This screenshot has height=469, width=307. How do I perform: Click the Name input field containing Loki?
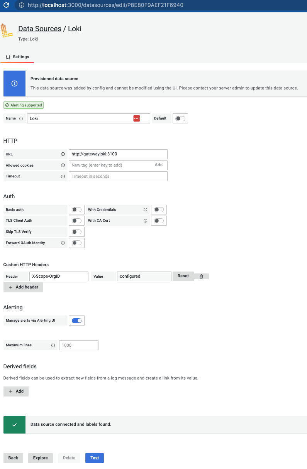tap(88, 118)
